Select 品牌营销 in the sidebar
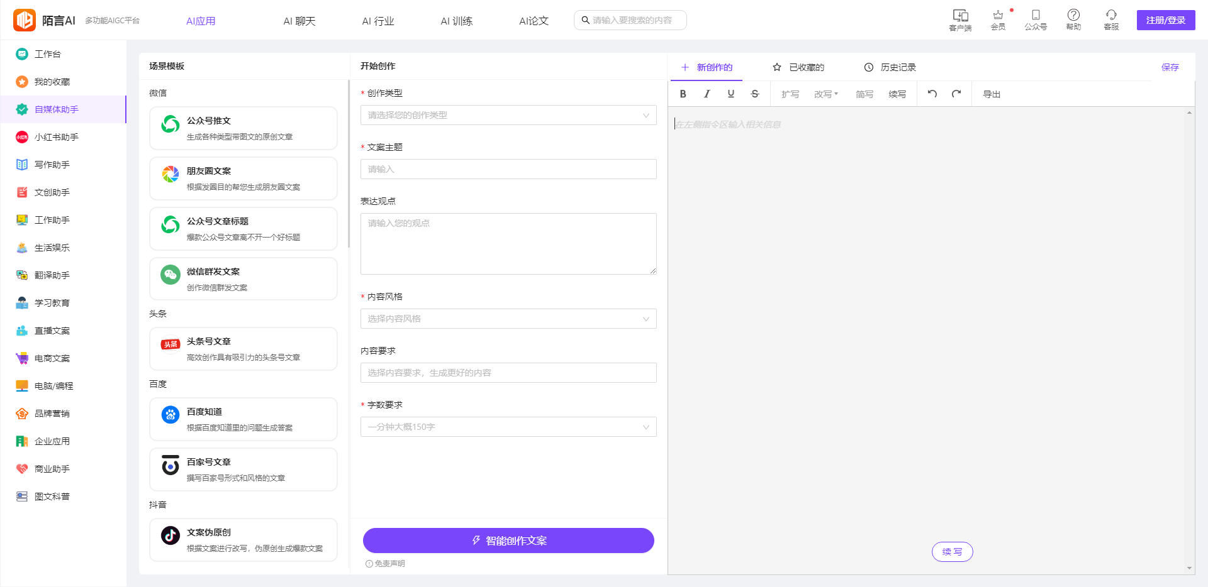This screenshot has width=1208, height=587. [x=63, y=414]
